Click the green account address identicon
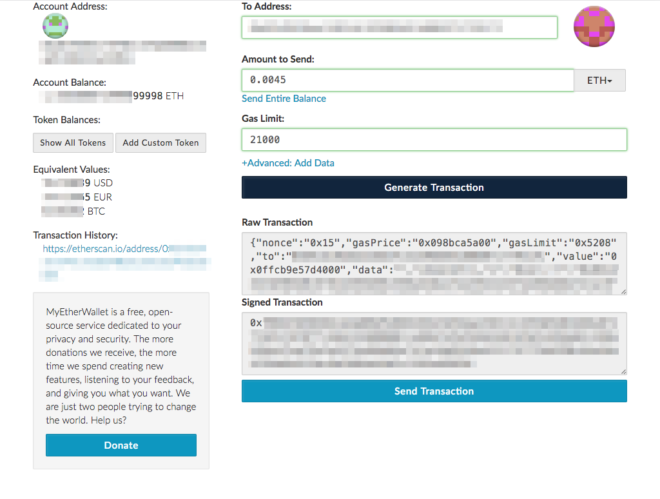The image size is (660, 499). (55, 26)
